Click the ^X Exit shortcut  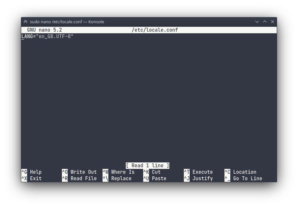coord(31,179)
